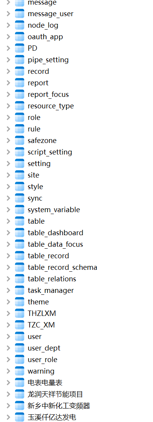Select the script_setting table entry
Screen dimensions: 153x422
[x=50, y=152]
